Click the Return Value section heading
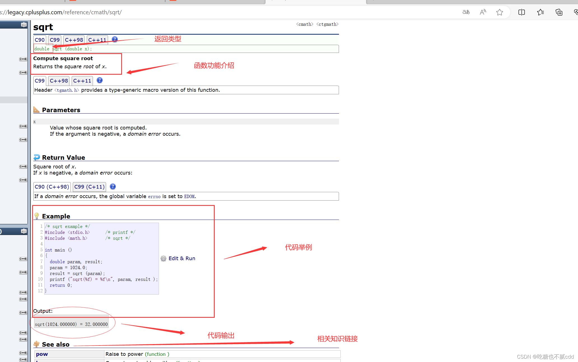Viewport: 578px width, 362px height. click(x=64, y=158)
